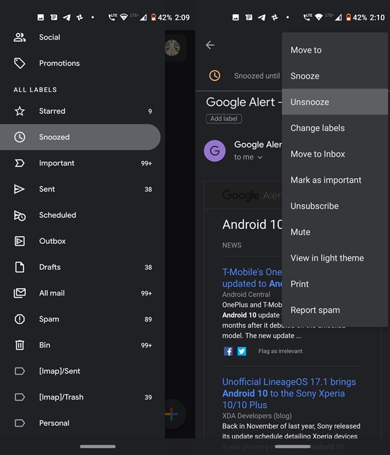Image resolution: width=390 pixels, height=455 pixels.
Task: Tap the Snoozed clock icon in sidebar
Action: [x=19, y=137]
